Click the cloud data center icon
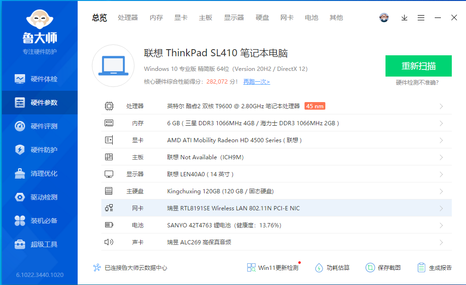The image size is (466, 285). click(x=97, y=268)
